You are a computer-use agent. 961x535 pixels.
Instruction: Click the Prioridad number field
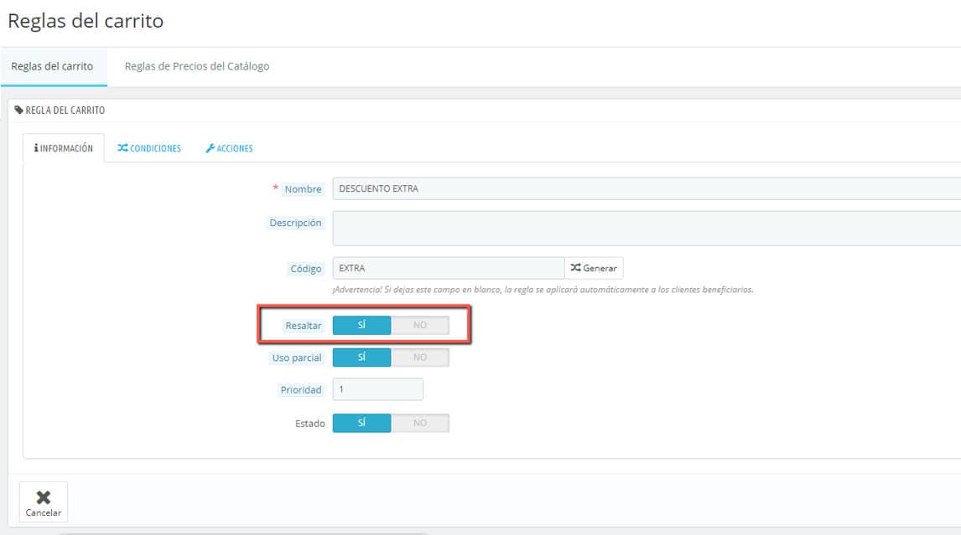pos(377,389)
